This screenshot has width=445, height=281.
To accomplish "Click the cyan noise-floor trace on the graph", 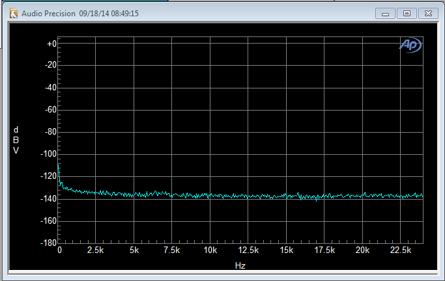I will 241,196.
